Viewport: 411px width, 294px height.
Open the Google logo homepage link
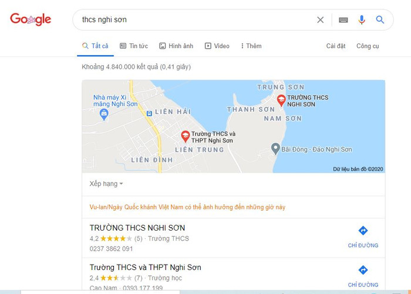31,19
